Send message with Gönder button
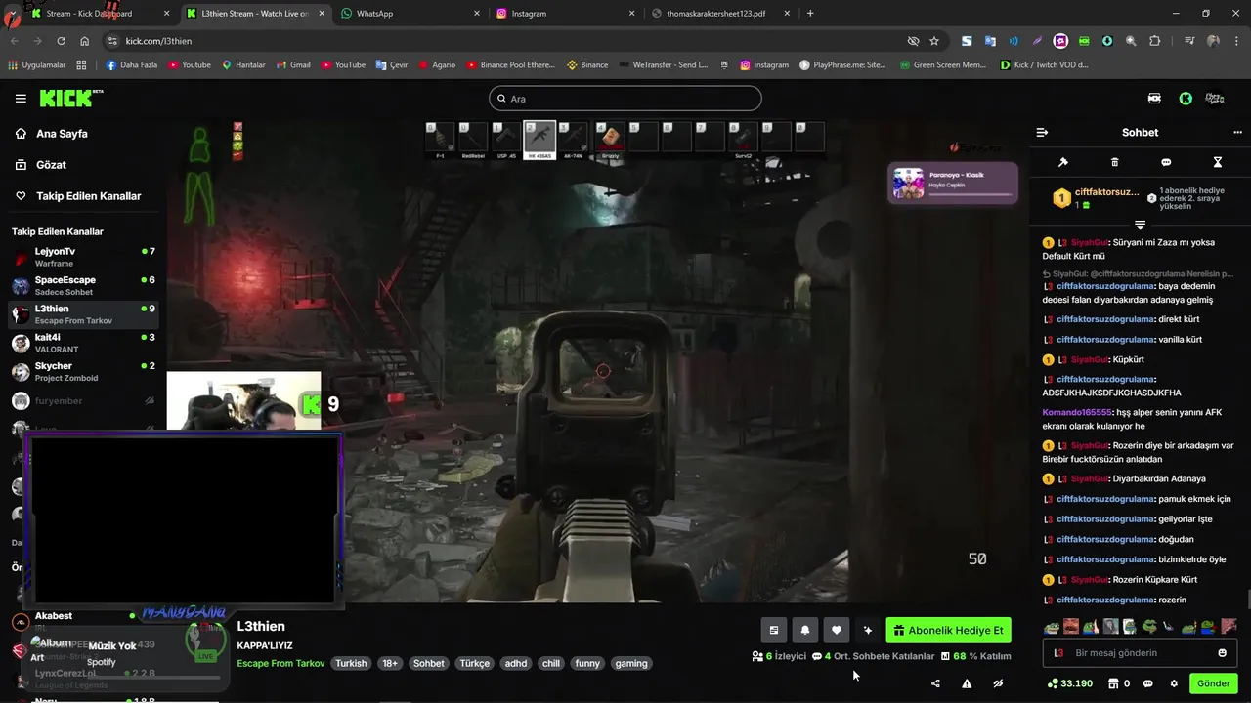This screenshot has height=703, width=1251. (1214, 683)
